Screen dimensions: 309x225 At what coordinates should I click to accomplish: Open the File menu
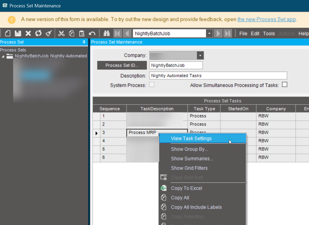point(243,34)
